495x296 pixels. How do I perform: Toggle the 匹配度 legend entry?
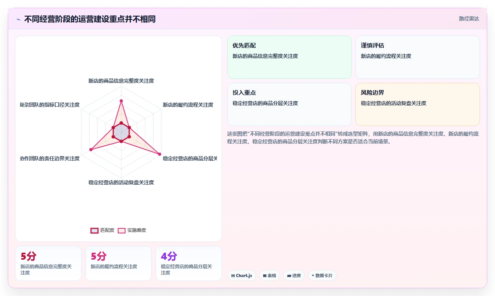[102, 230]
